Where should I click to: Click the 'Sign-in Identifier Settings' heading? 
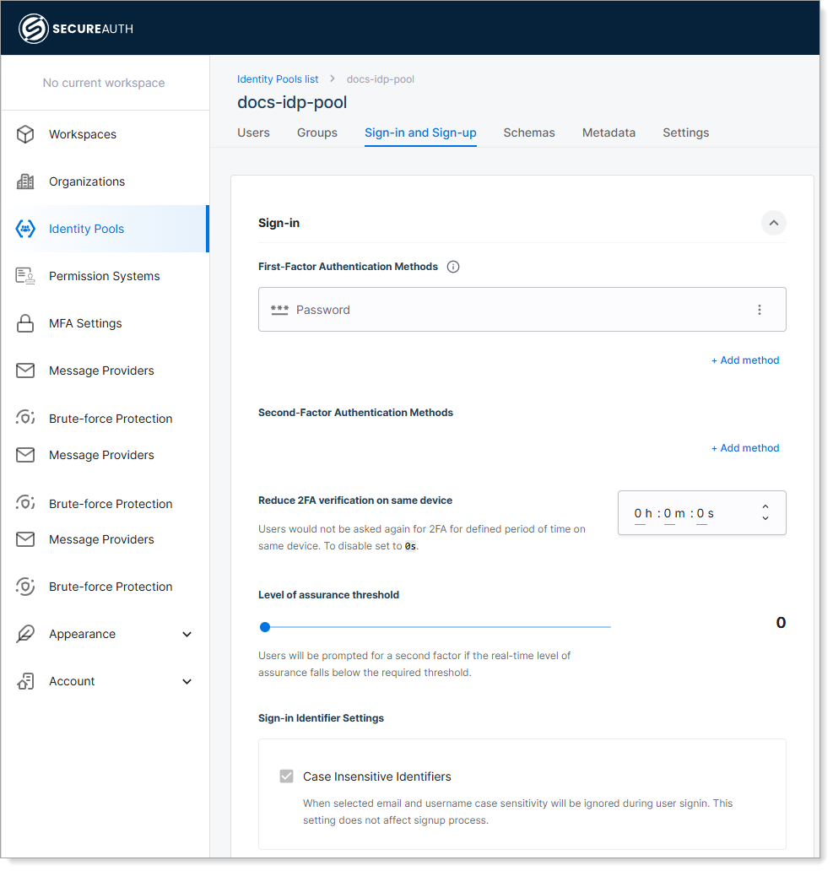click(x=321, y=718)
